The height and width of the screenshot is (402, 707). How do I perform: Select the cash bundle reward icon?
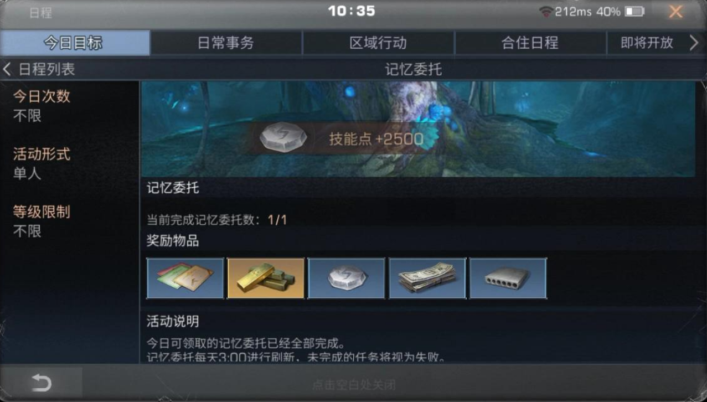pyautogui.click(x=427, y=278)
